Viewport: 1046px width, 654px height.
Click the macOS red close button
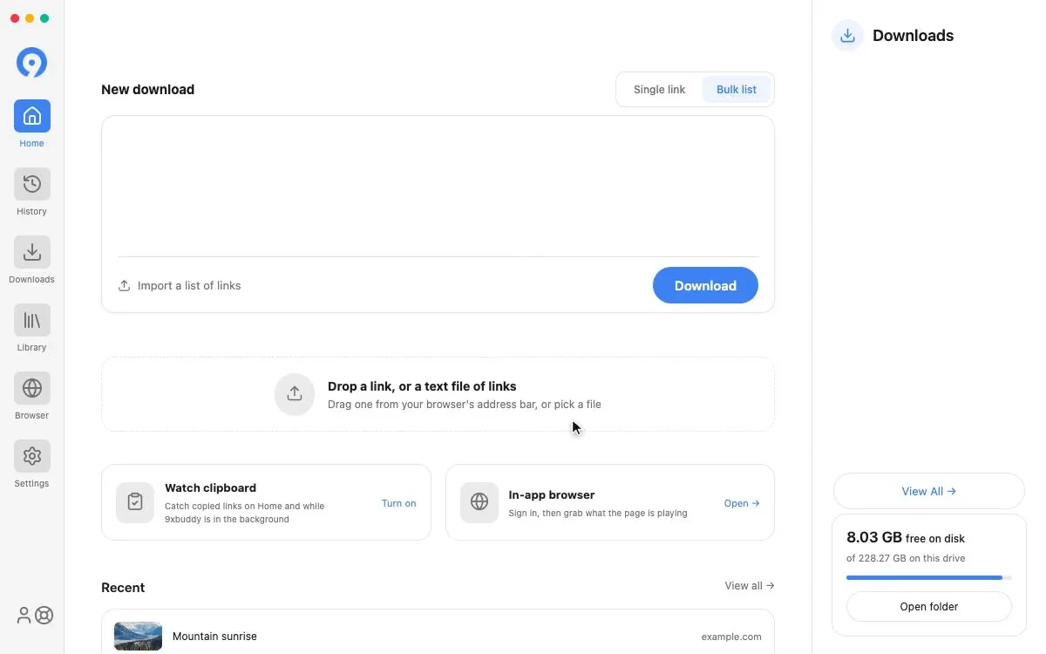pyautogui.click(x=15, y=18)
